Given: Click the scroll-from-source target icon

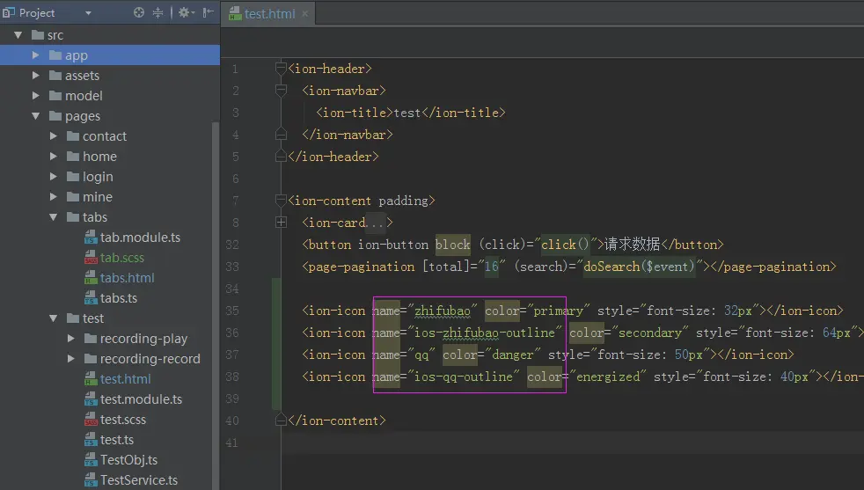Looking at the screenshot, I should [139, 12].
